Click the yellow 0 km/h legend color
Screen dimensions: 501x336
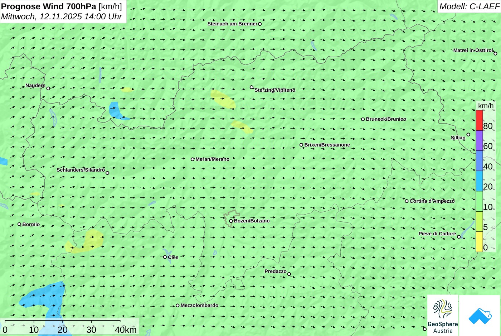479,242
